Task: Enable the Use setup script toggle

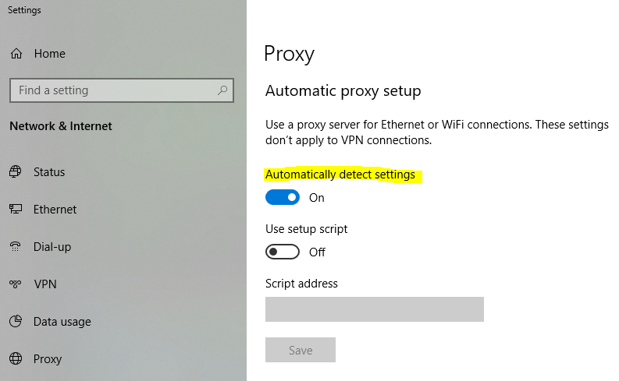Action: (x=283, y=252)
